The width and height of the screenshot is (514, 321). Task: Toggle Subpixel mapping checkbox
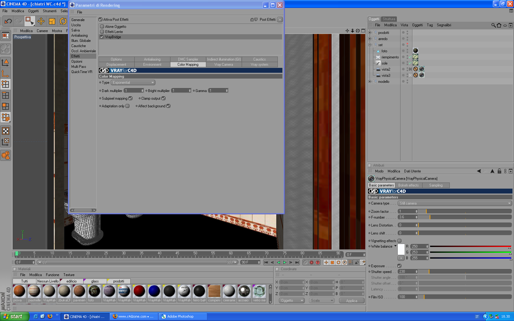click(131, 98)
